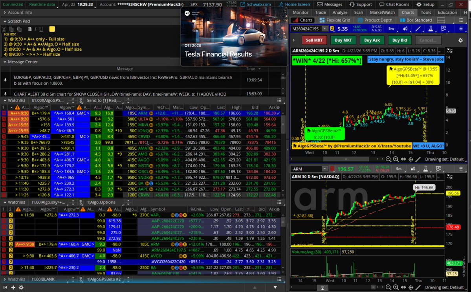The height and width of the screenshot is (292, 471).
Task: Click the audio speaker icon on the Tesla video
Action: coord(187,13)
